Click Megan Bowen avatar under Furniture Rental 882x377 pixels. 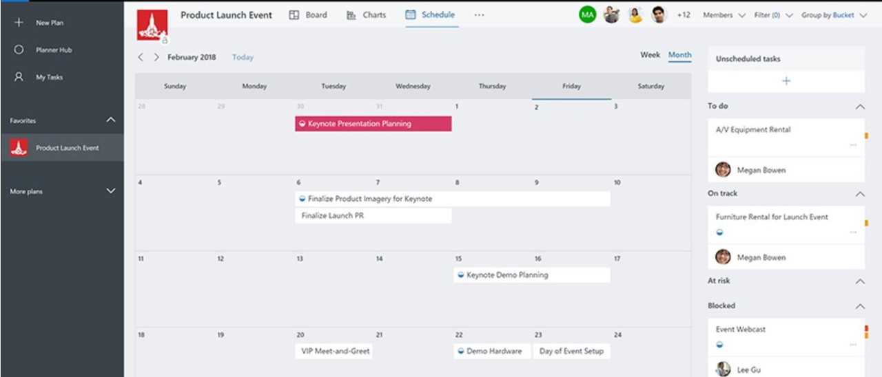click(x=723, y=257)
